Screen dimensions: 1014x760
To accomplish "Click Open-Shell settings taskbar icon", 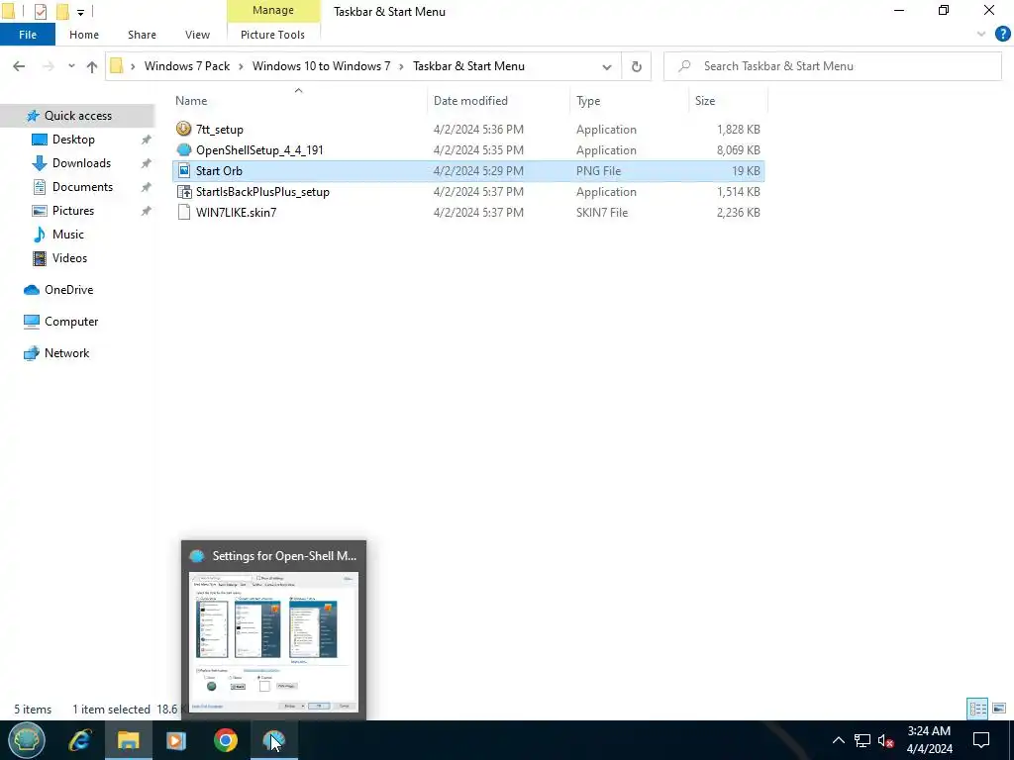I will click(x=273, y=740).
